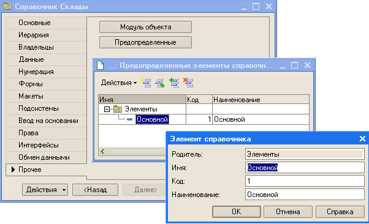369x224 pixels.
Task: Open the Действия dropdown in predefined elements toolbar
Action: 119,83
